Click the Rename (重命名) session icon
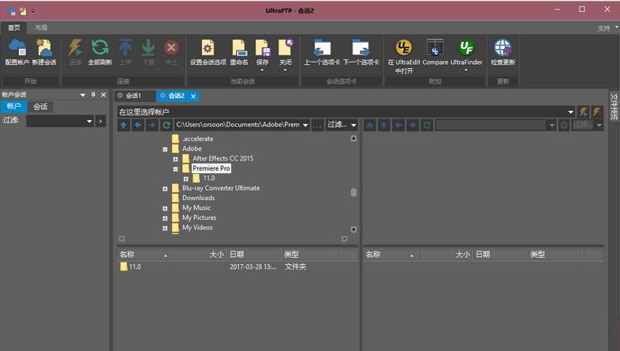 pyautogui.click(x=239, y=47)
